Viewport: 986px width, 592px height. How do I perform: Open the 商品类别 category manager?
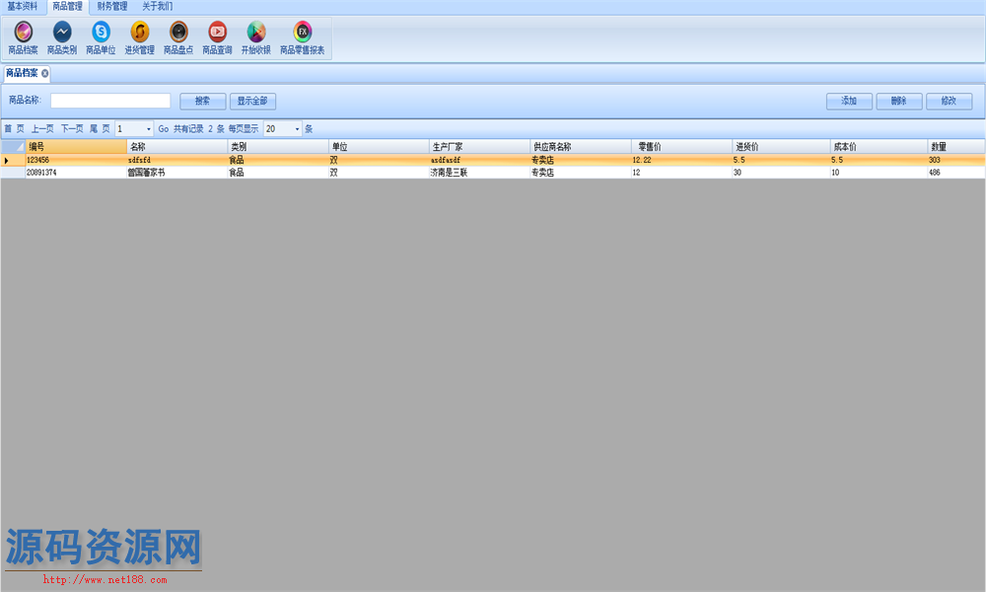coord(61,37)
